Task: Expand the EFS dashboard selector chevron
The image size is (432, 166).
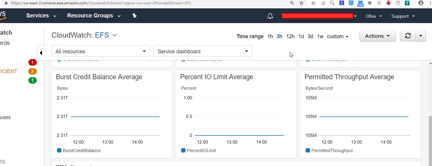Action: click(x=114, y=35)
